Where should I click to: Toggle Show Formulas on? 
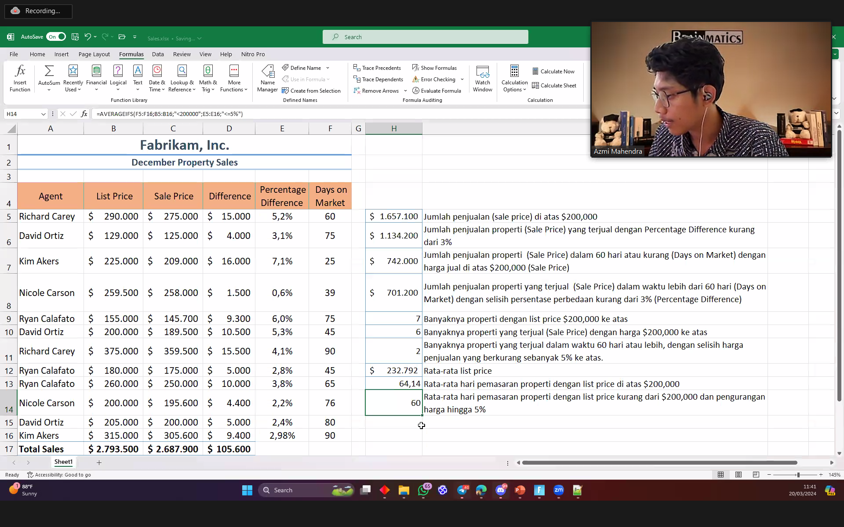(434, 68)
